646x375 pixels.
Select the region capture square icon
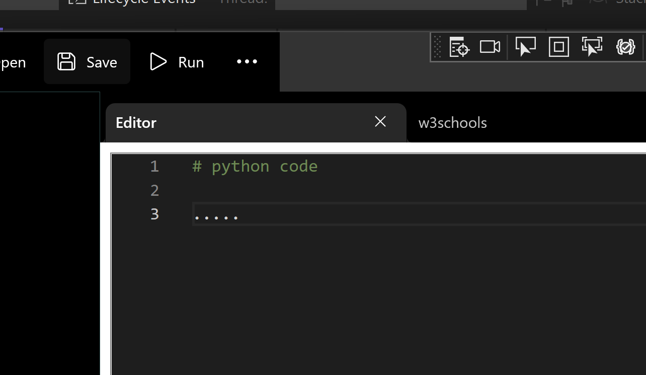pos(558,46)
